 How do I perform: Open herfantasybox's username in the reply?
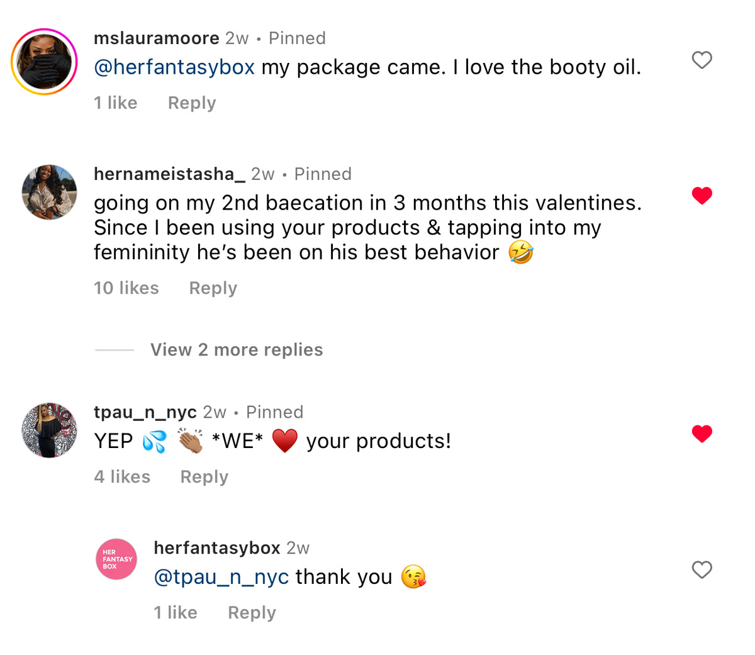click(x=216, y=547)
